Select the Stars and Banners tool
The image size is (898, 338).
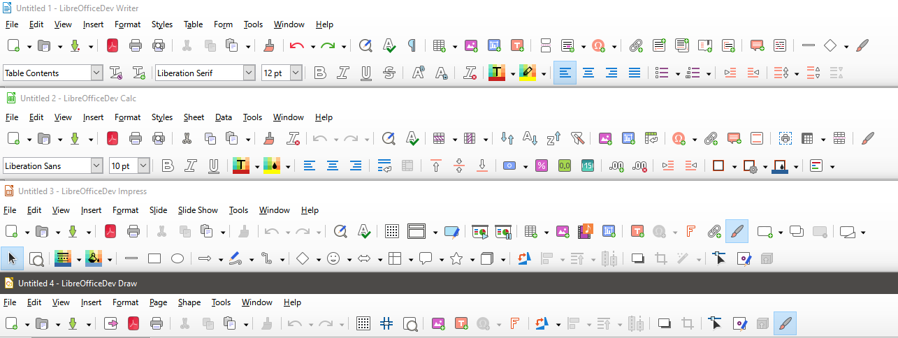coord(456,258)
